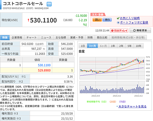This screenshot has width=153, height=121.
Task: Click the green checkmark favorite icon
Action: (x=118, y=18)
